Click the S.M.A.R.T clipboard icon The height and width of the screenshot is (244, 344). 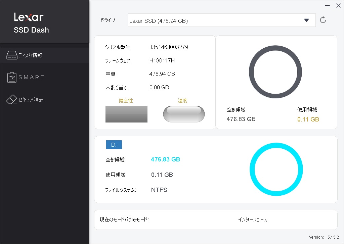pos(12,78)
